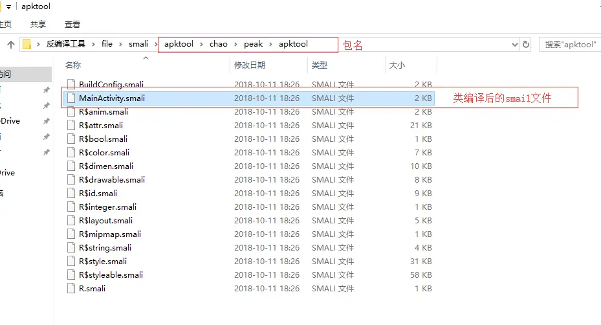Select R.smali file
This screenshot has width=601, height=325.
tap(92, 289)
